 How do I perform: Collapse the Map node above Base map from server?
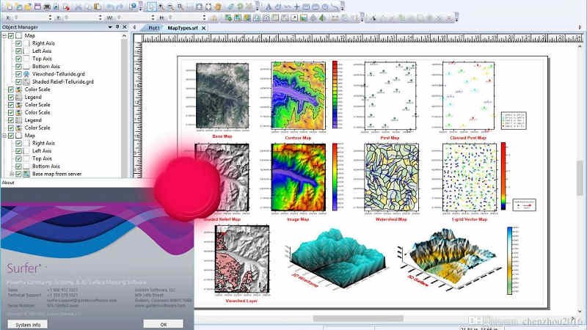(4, 136)
